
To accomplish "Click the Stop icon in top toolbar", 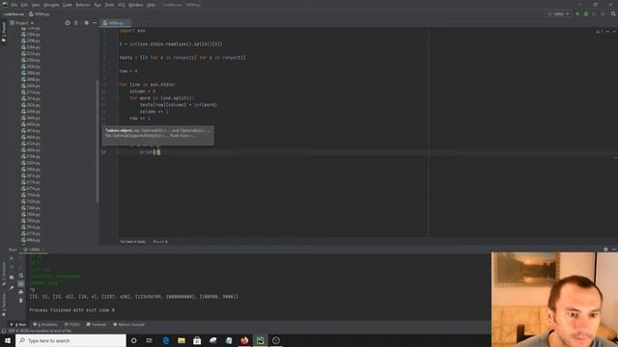I will click(603, 13).
